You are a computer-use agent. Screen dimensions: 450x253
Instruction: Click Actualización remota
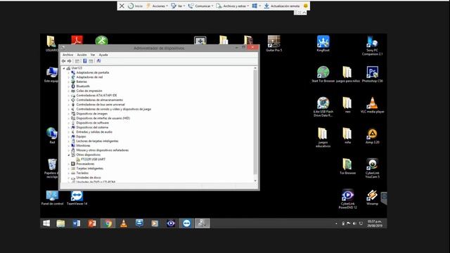pyautogui.click(x=281, y=6)
